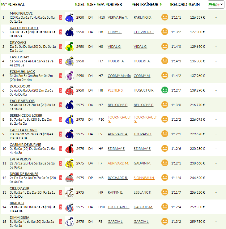This screenshot has width=226, height=229.
Task: Sort by the DRIVER column header
Action: coord(114,5)
